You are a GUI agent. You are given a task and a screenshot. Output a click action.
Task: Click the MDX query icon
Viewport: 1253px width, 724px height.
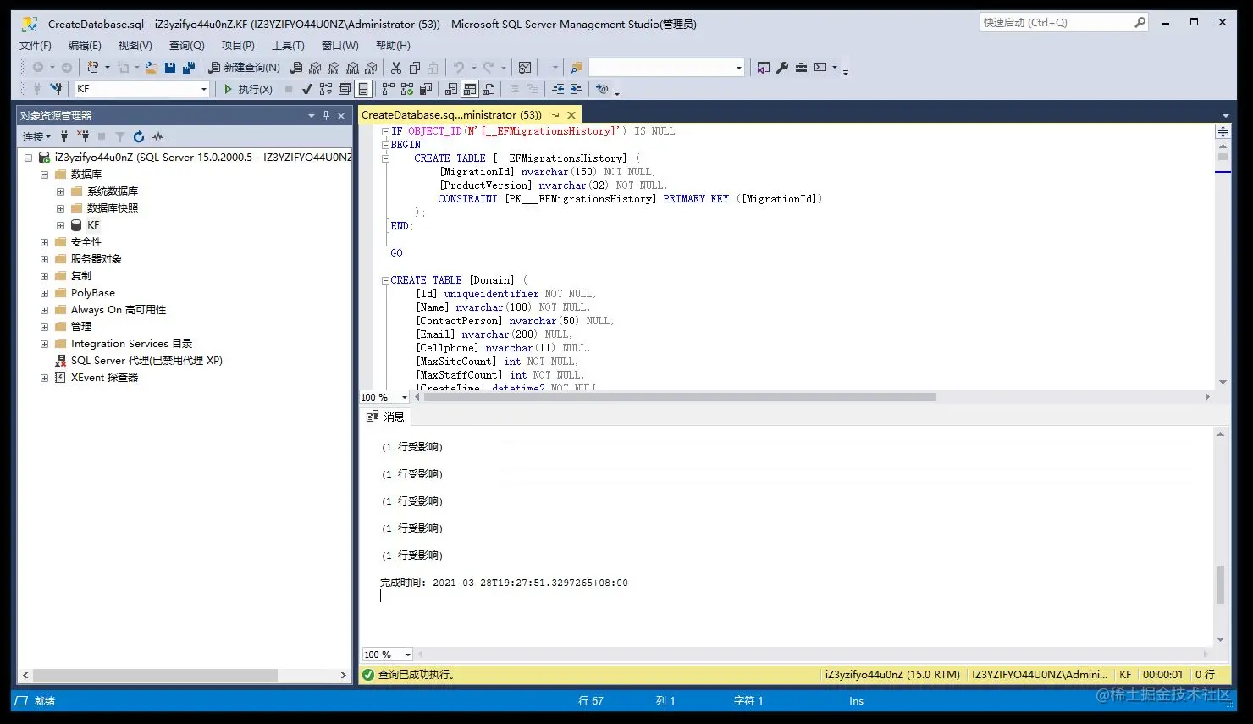[x=315, y=68]
